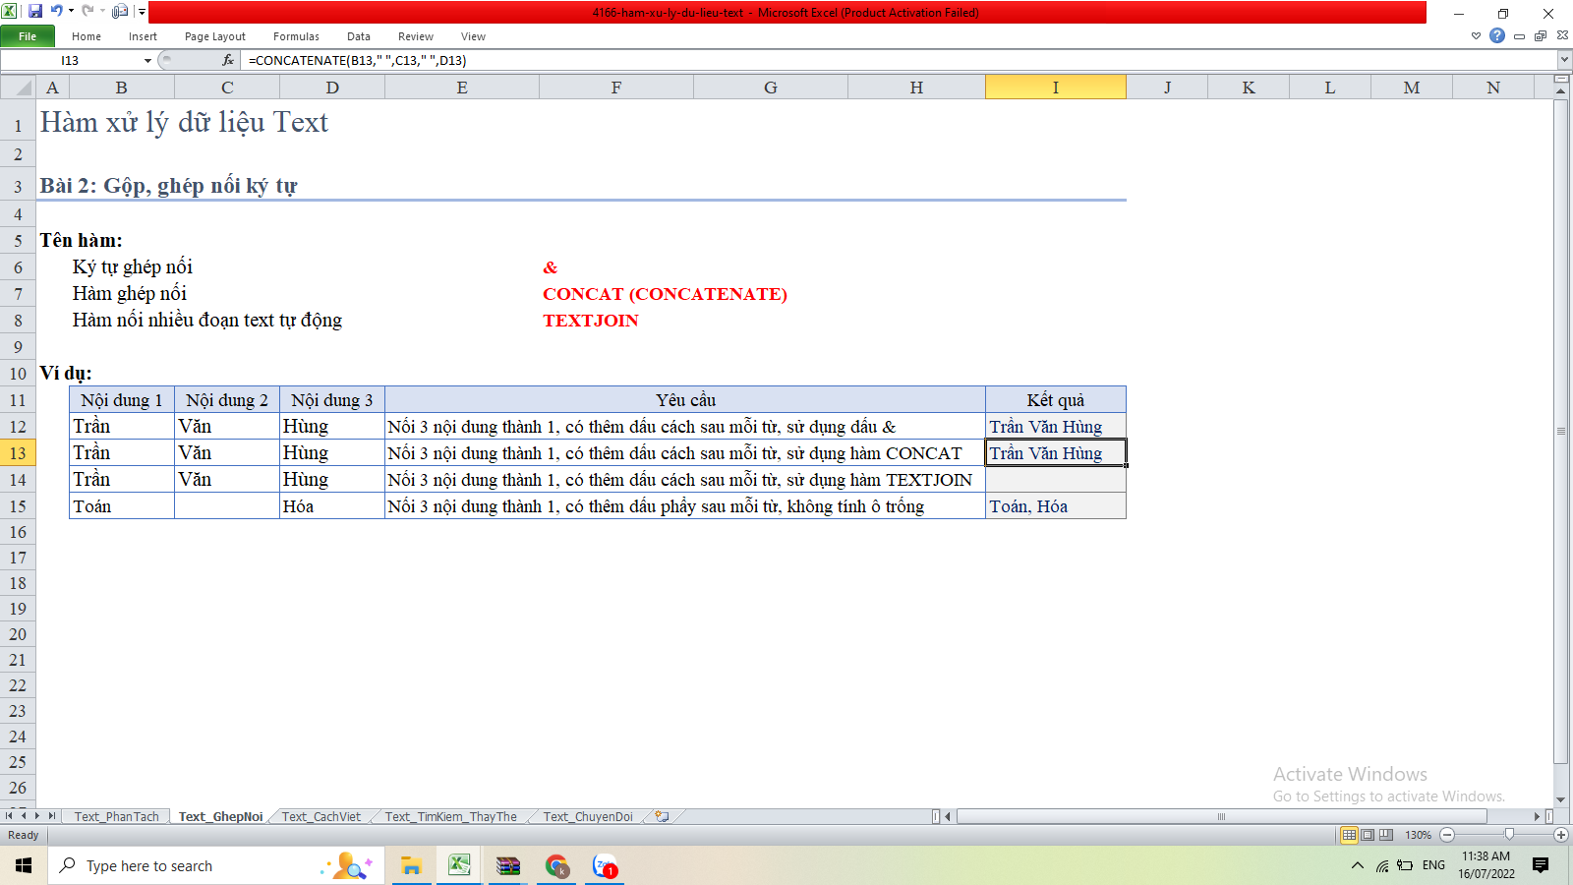This screenshot has width=1573, height=885.
Task: Click the Insert Function fx icon
Action: click(x=228, y=60)
